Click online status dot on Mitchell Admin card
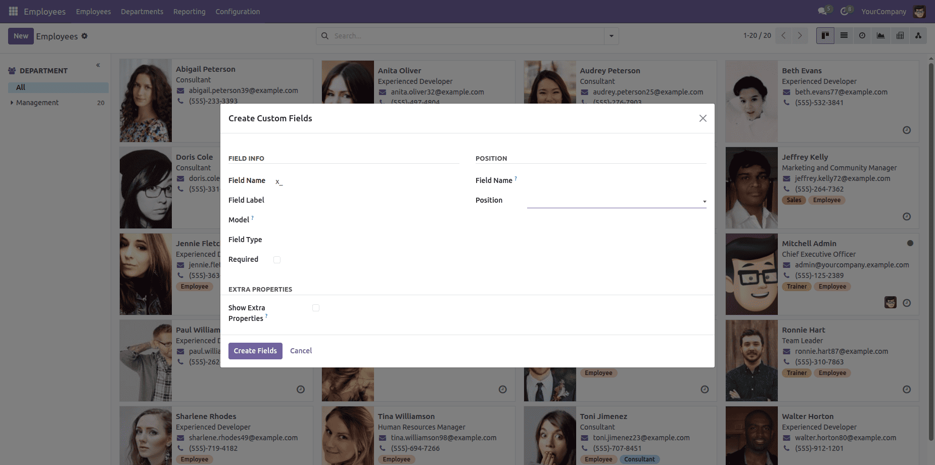The height and width of the screenshot is (465, 935). [x=910, y=243]
